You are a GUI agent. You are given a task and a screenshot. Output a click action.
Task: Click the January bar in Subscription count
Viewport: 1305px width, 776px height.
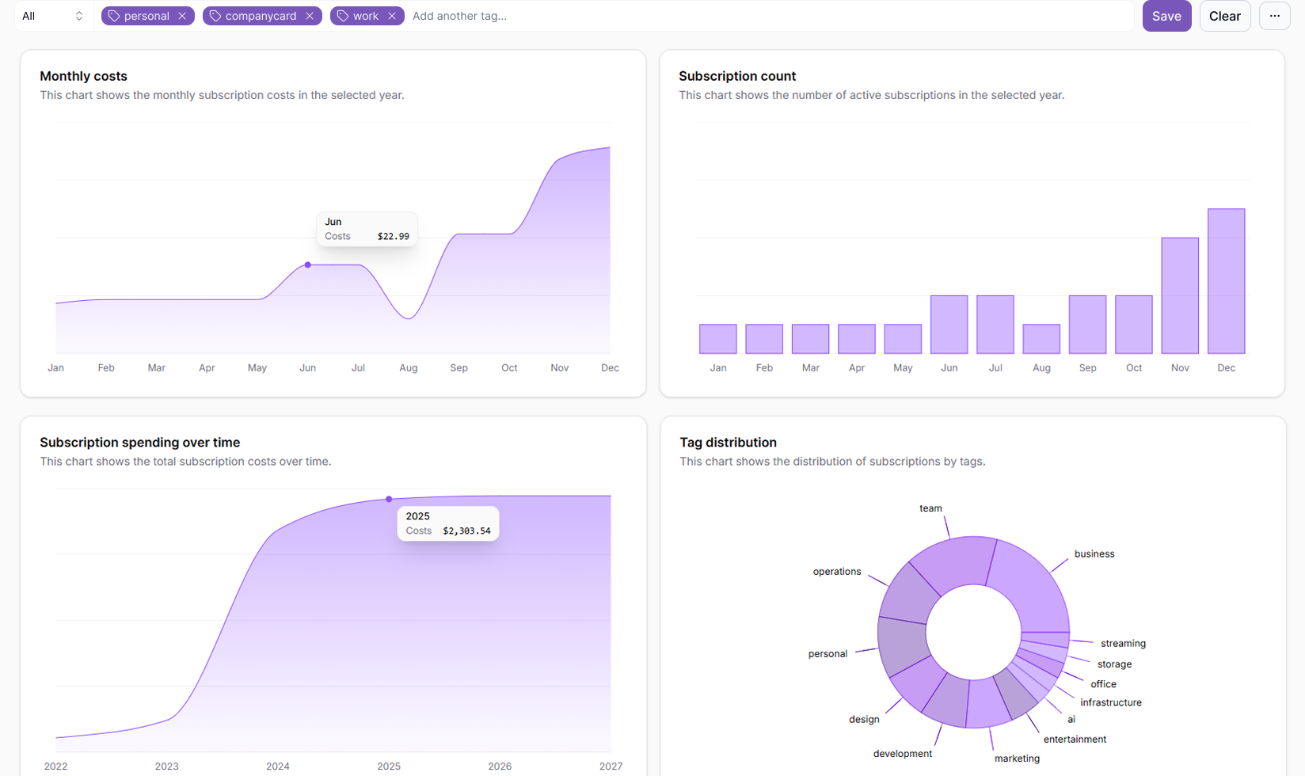click(x=717, y=339)
